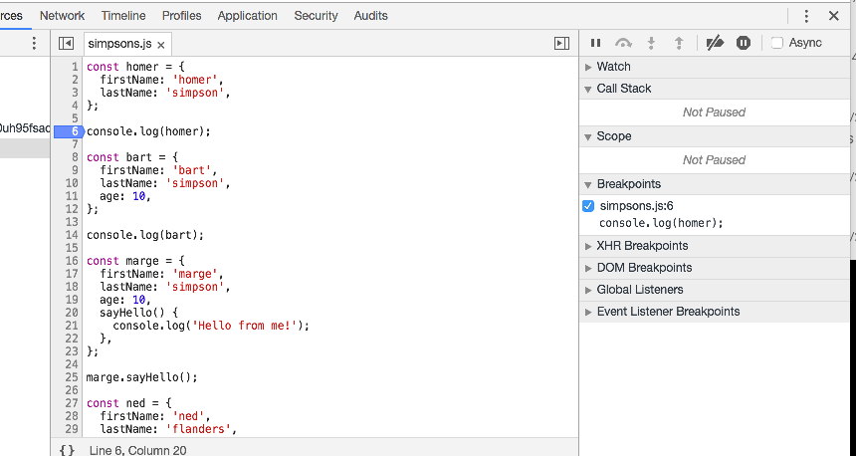Enable the Async checkbox
Viewport: 856px width, 456px height.
(x=776, y=43)
